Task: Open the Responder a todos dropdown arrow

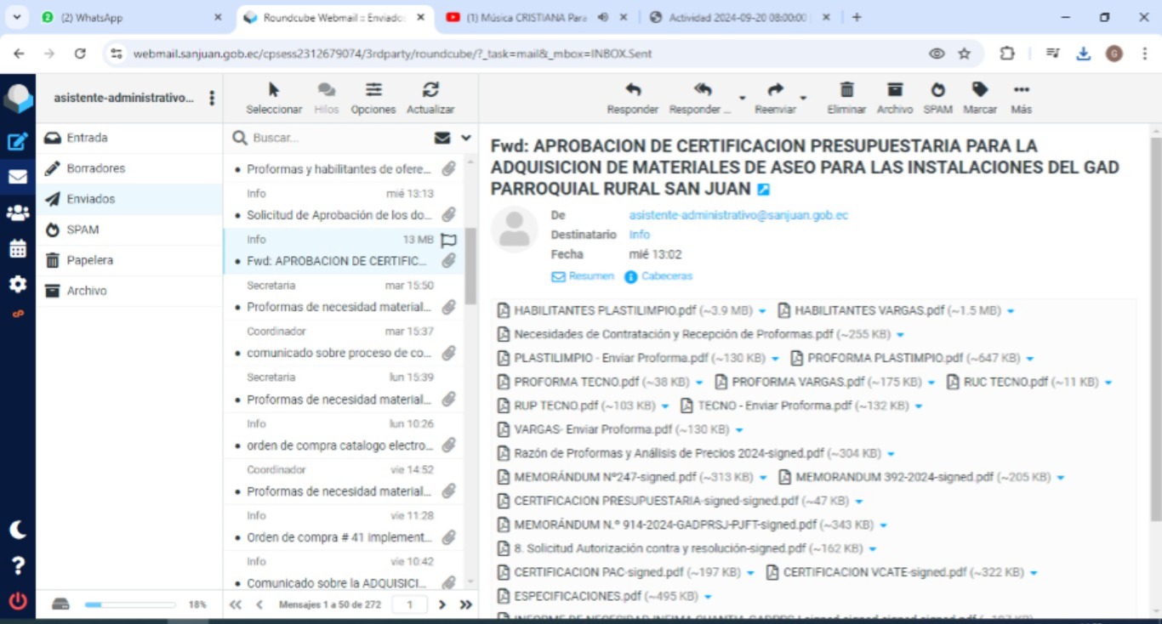Action: [742, 98]
